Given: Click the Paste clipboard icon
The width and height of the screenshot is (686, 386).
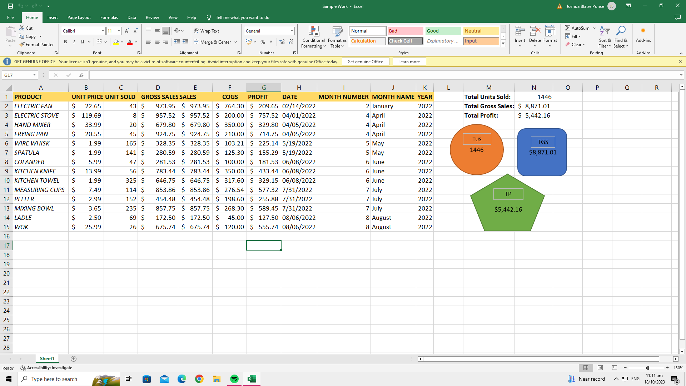Looking at the screenshot, I should [x=10, y=31].
